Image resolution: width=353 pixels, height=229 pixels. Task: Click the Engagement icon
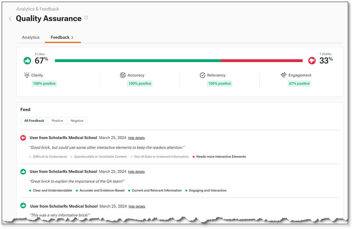283,75
